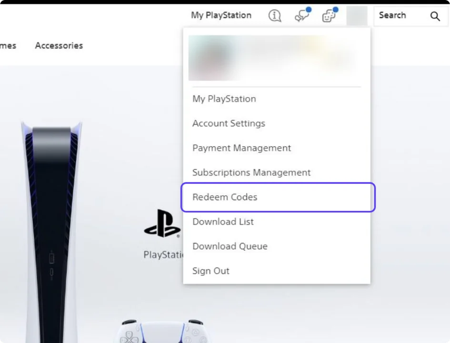Image resolution: width=450 pixels, height=343 pixels.
Task: Select Sign Out
Action: (210, 271)
